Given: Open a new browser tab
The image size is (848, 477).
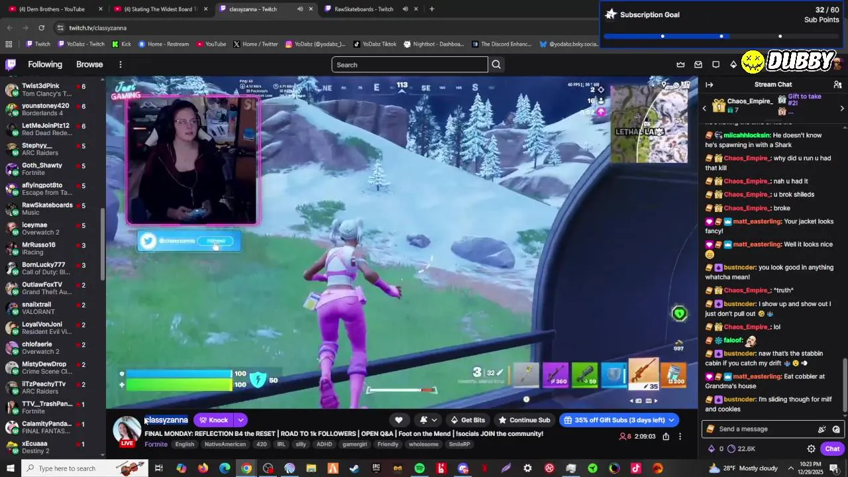Looking at the screenshot, I should click(432, 9).
